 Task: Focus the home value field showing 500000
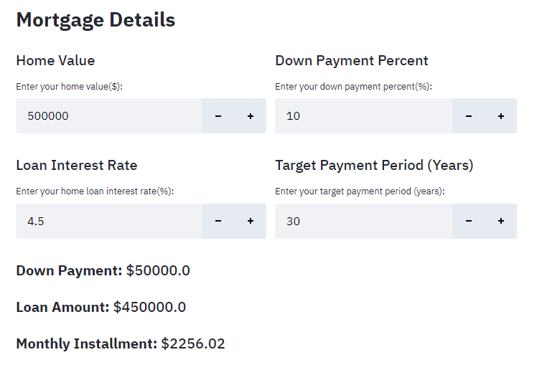tap(108, 116)
